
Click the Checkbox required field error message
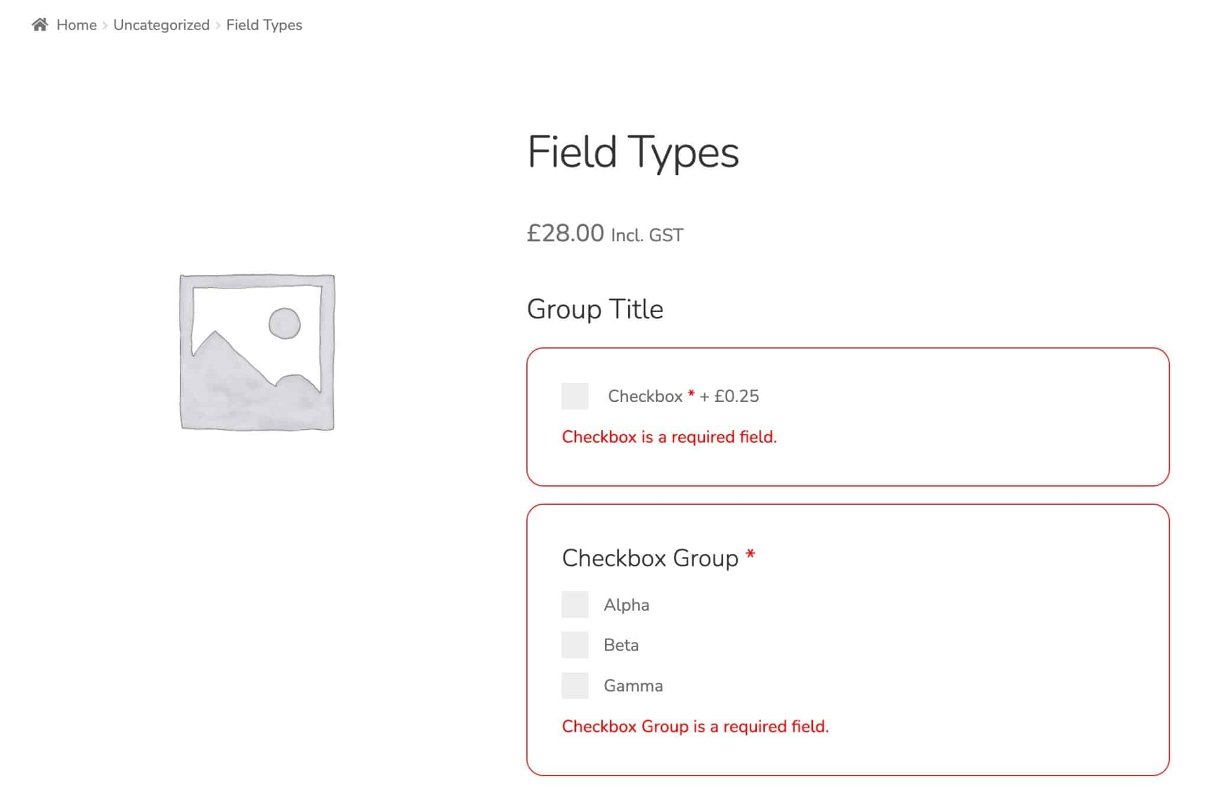coord(669,437)
